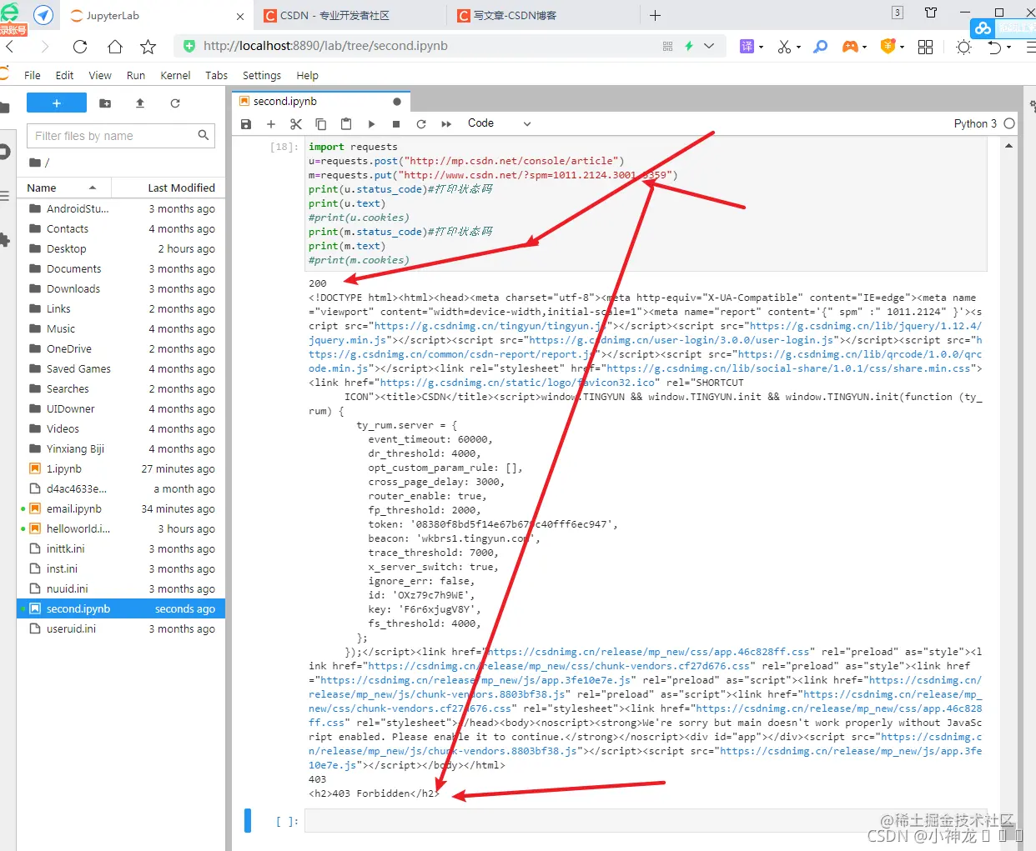
Task: Open the browser apps grid icon
Action: tap(925, 47)
